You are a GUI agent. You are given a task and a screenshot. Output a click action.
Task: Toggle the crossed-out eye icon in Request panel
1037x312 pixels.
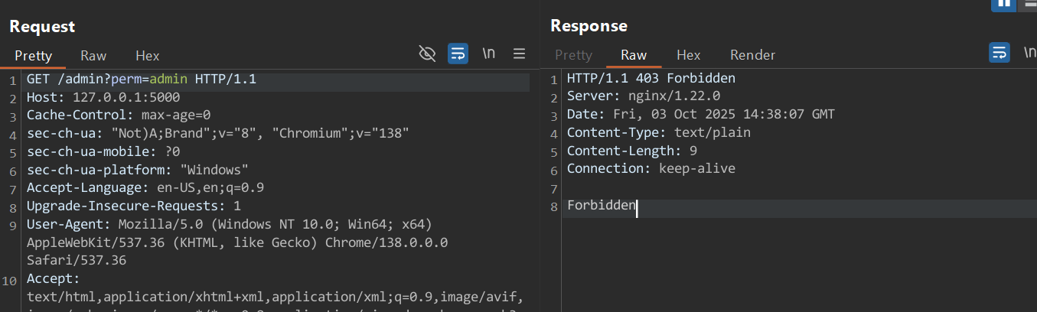click(427, 54)
